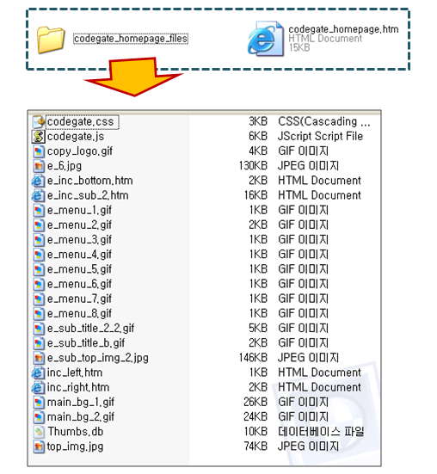Click the e_menu_5.gif image icon
This screenshot has width=437, height=474.
pyautogui.click(x=39, y=269)
